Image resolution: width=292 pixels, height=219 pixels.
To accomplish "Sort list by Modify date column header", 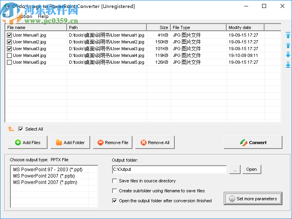I will (x=245, y=27).
